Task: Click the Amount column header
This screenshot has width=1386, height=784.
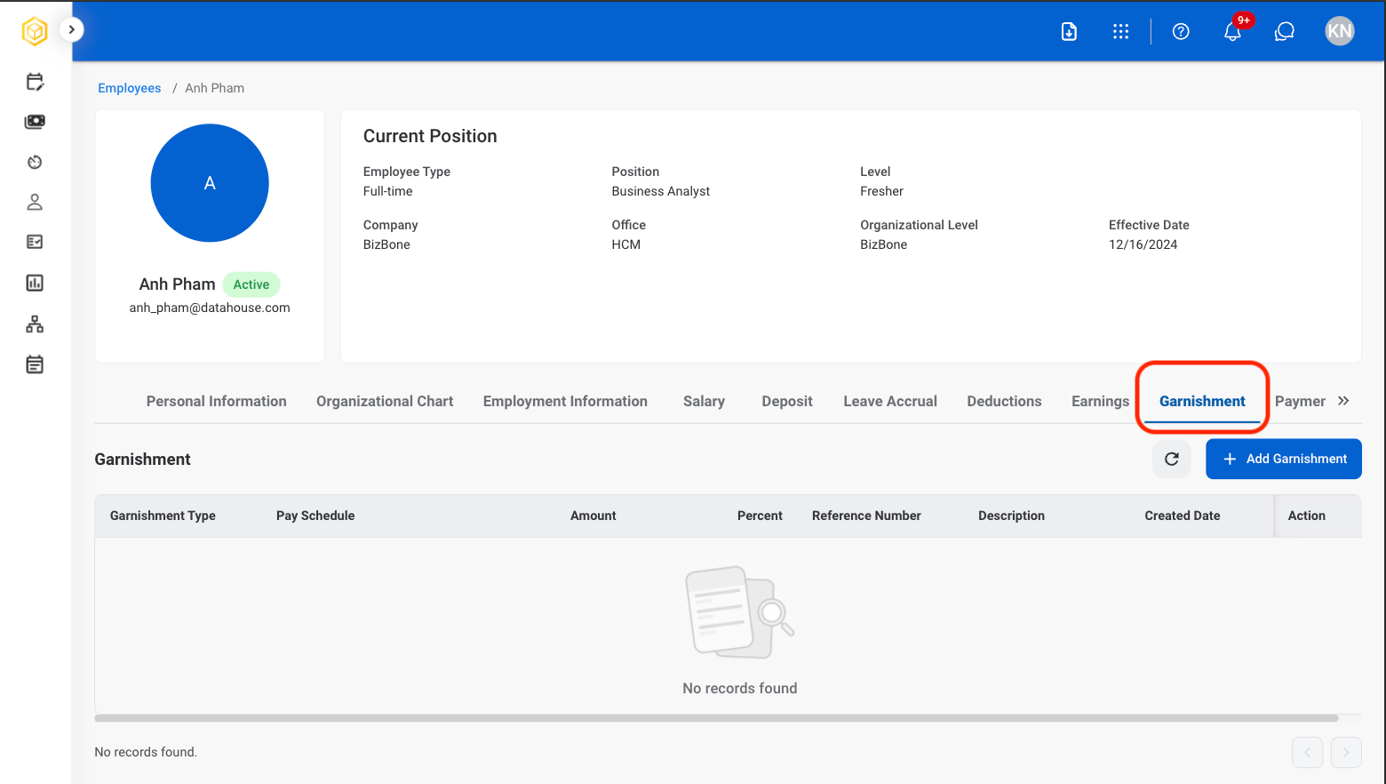Action: point(593,516)
